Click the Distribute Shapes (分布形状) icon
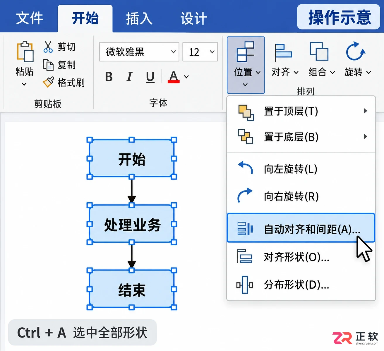384x351 pixels. pos(245,285)
